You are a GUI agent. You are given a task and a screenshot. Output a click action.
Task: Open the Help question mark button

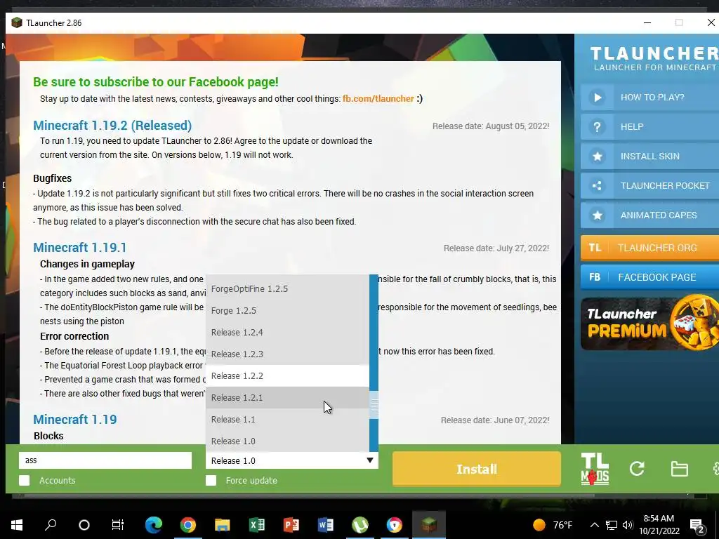[x=649, y=127]
